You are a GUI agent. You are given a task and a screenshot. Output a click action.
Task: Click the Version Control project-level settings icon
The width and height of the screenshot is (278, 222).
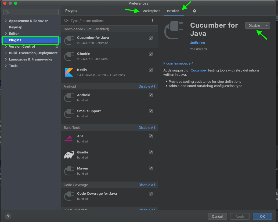57,47
